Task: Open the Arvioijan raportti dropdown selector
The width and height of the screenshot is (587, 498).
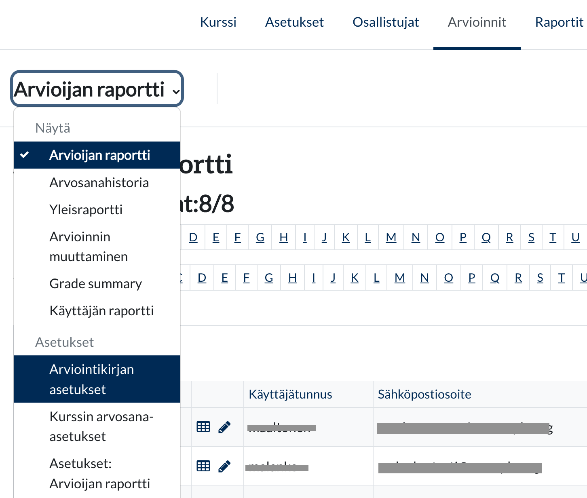Action: click(x=97, y=89)
